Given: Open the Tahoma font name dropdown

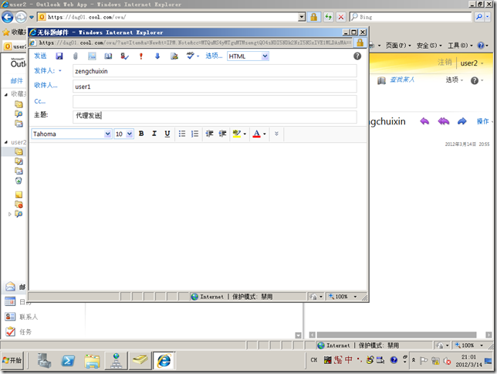Looking at the screenshot, I should 72,134.
